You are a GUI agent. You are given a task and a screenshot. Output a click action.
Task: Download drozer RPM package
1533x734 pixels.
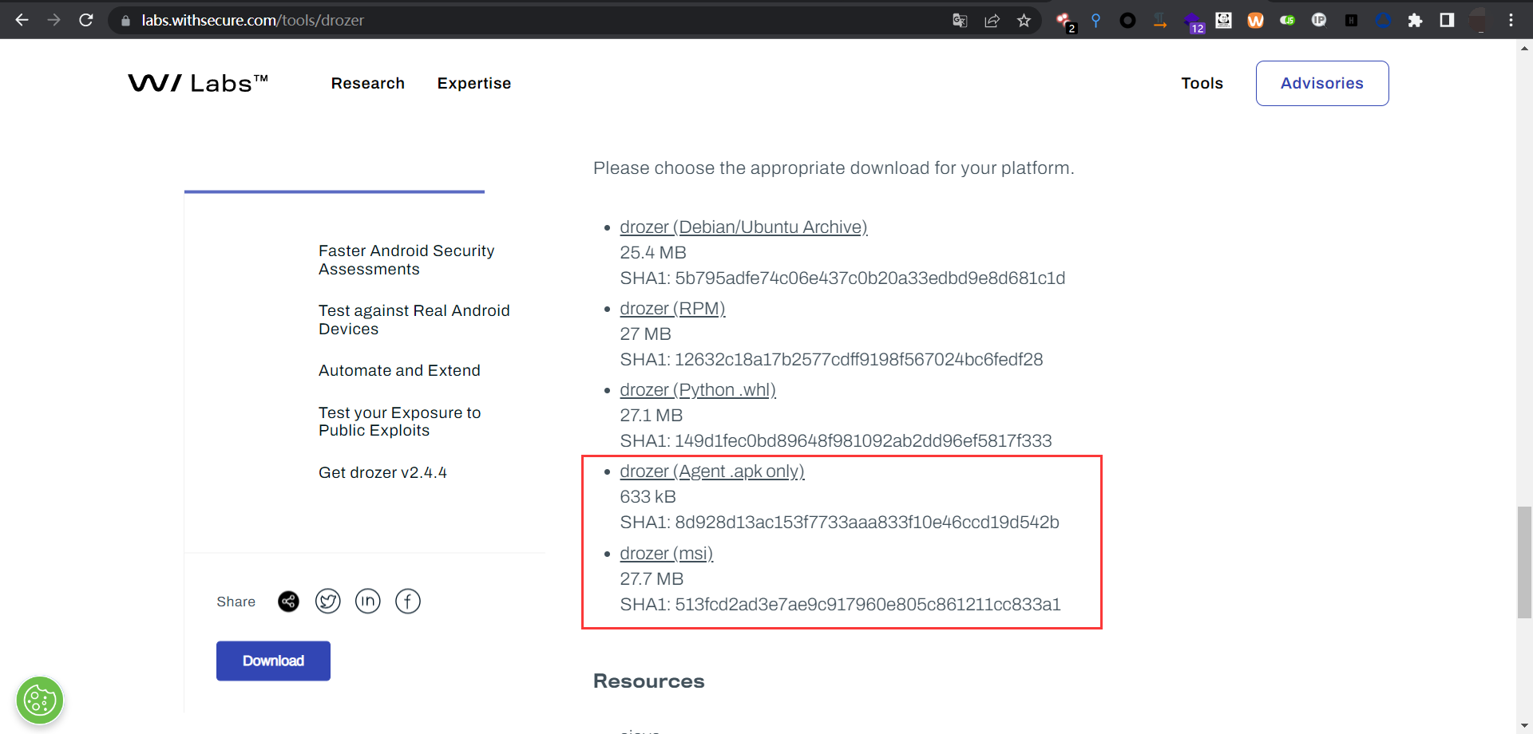pos(672,309)
